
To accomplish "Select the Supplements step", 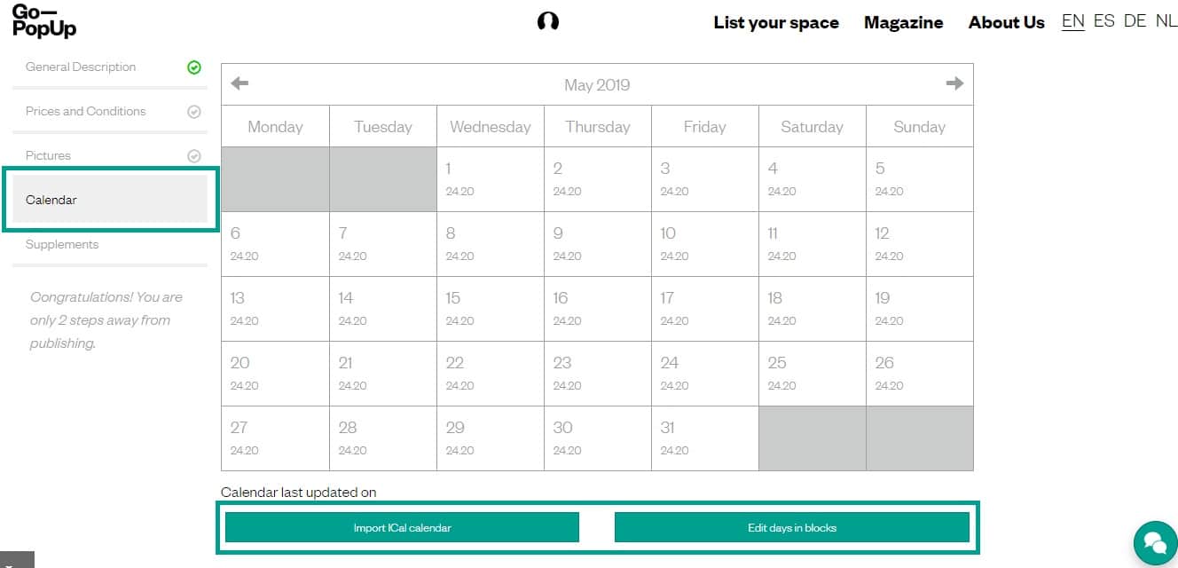I will coord(62,245).
